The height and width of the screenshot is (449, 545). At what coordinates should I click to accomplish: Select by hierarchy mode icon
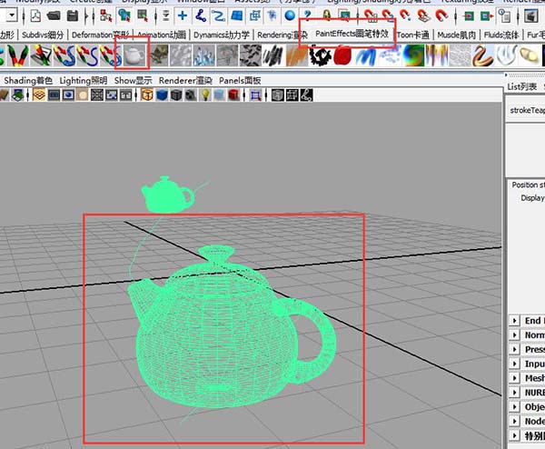click(105, 15)
